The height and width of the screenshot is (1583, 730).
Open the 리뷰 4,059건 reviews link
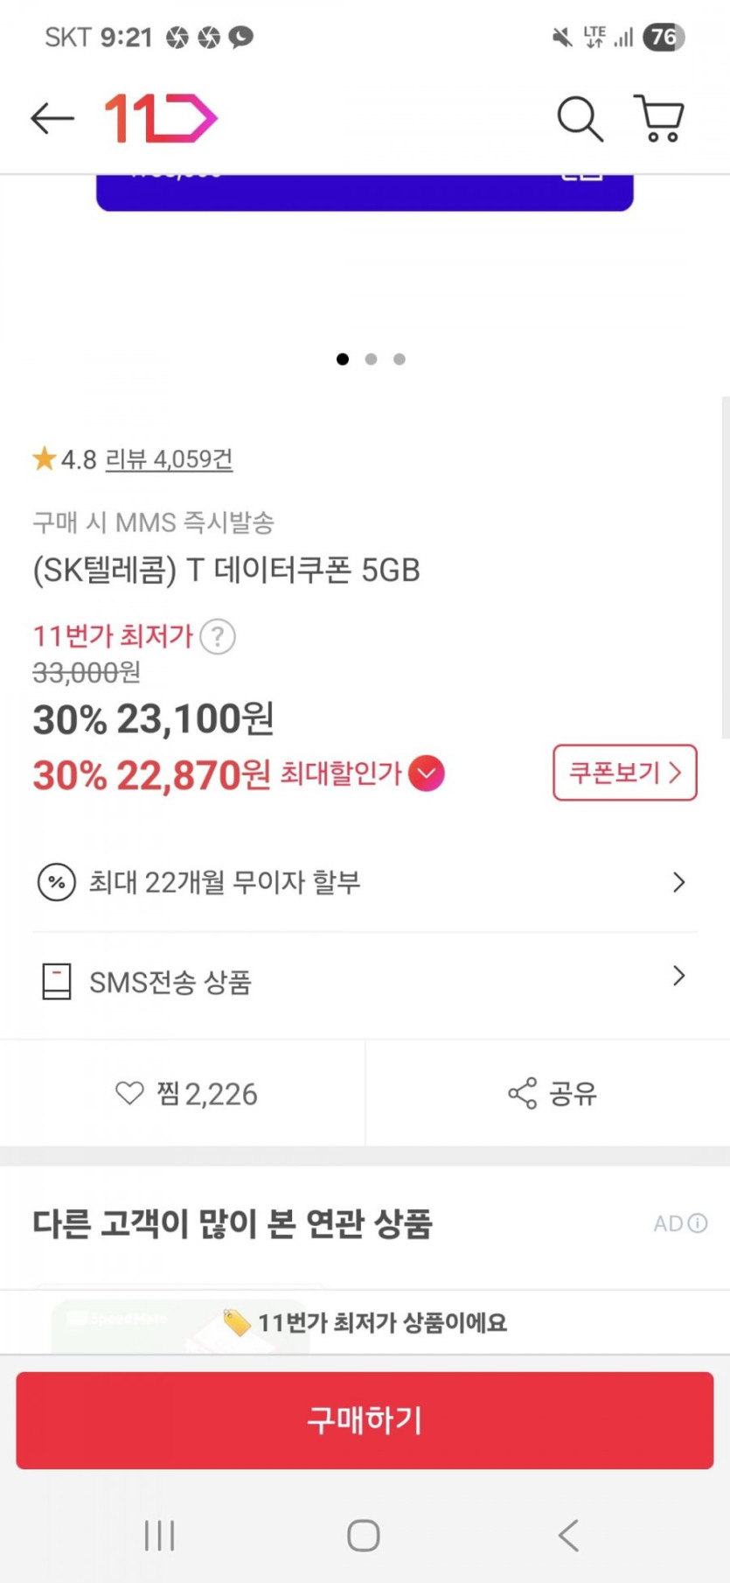point(169,459)
